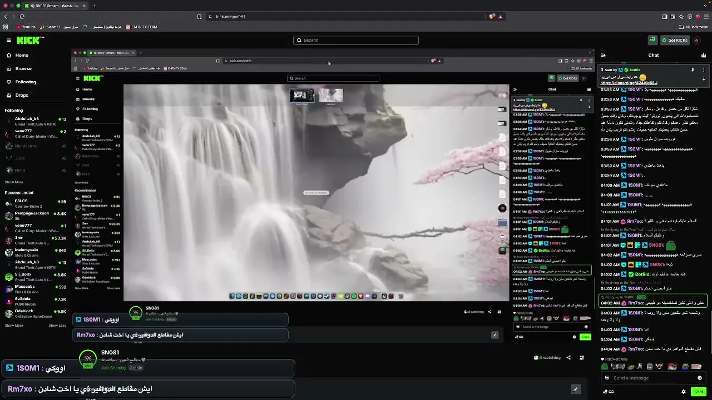The width and height of the screenshot is (712, 400).
Task: Open the KICKs gift icon below chat input
Action: point(608,392)
